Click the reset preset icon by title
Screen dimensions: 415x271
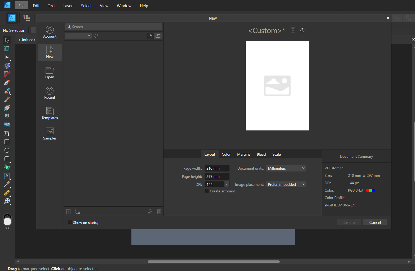tap(302, 30)
